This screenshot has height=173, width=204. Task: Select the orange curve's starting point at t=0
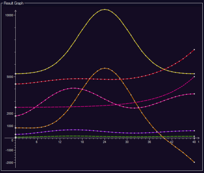(16, 128)
